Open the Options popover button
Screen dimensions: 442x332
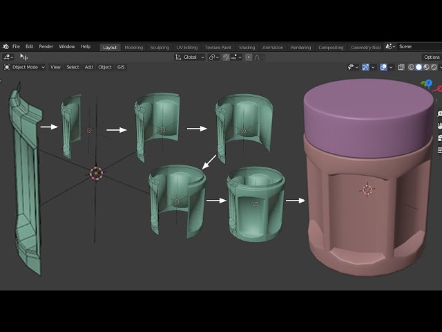432,57
